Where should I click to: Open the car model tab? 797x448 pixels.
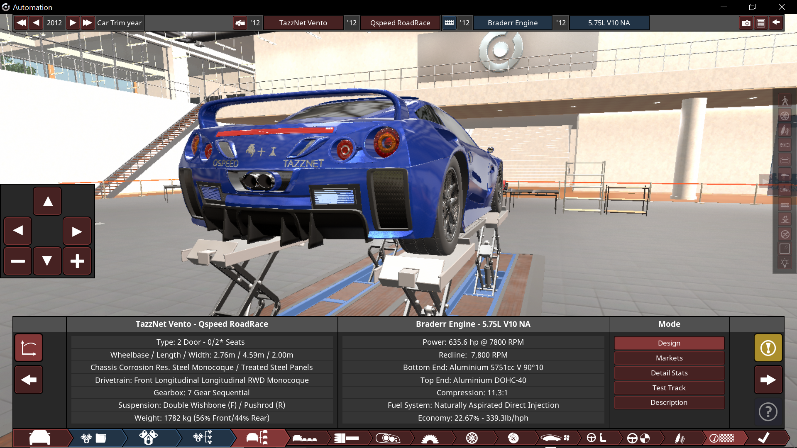(x=40, y=438)
